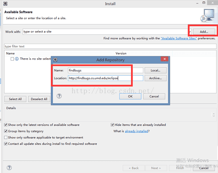Click the info icon in the software list
Screen dimensions: 218x173
[17, 59]
